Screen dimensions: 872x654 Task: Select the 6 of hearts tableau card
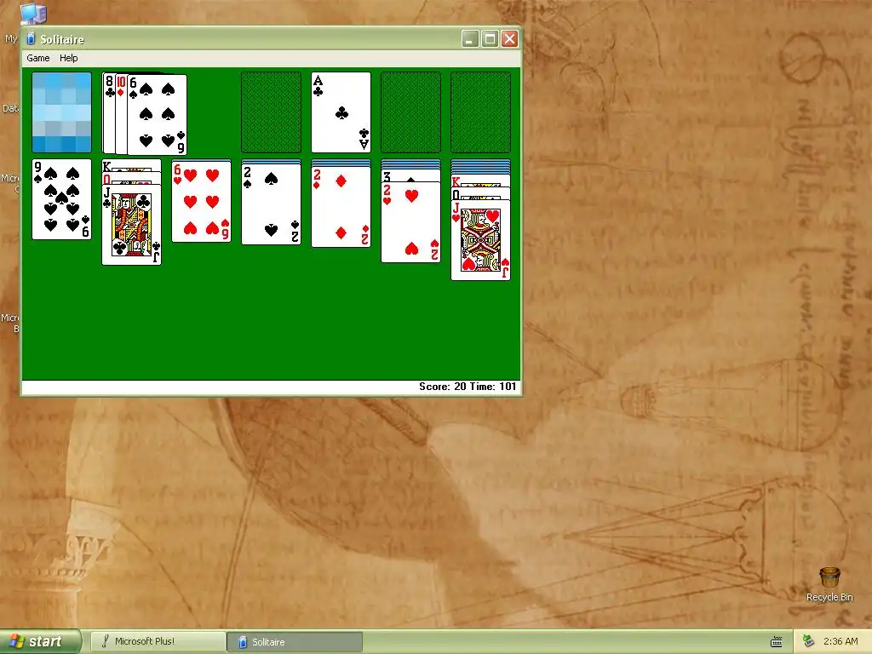(x=201, y=202)
